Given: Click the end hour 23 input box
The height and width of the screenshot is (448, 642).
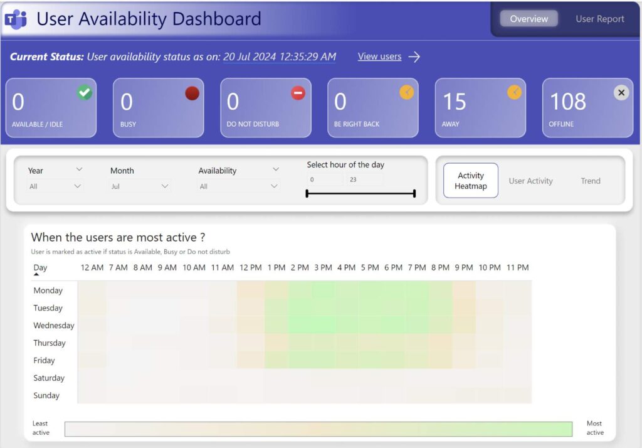Looking at the screenshot, I should pos(364,180).
